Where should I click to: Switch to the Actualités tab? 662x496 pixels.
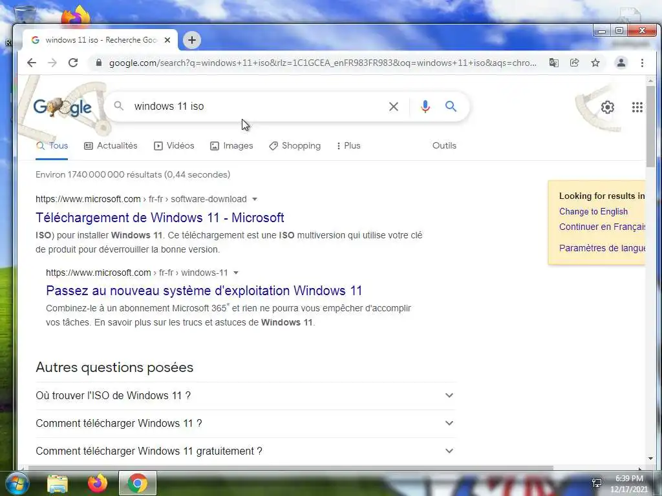pos(111,146)
